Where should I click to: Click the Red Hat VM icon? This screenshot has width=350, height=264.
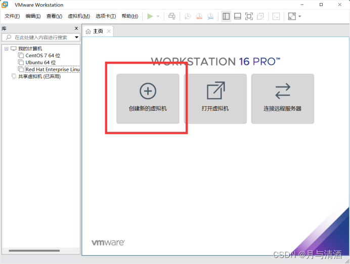coord(21,69)
